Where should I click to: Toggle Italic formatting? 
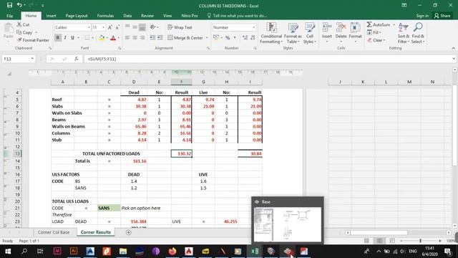[x=65, y=38]
